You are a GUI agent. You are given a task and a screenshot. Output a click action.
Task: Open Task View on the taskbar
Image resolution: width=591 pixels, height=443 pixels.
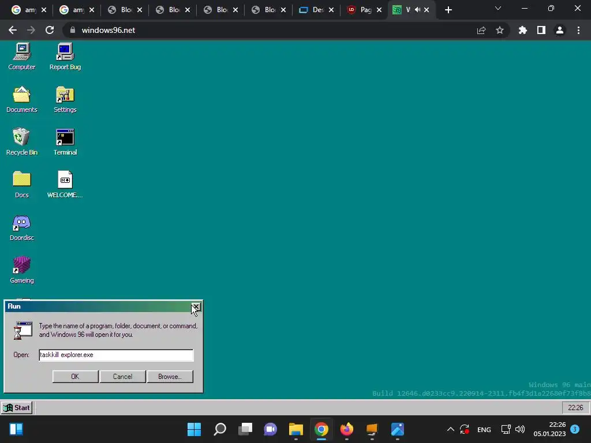(x=245, y=429)
